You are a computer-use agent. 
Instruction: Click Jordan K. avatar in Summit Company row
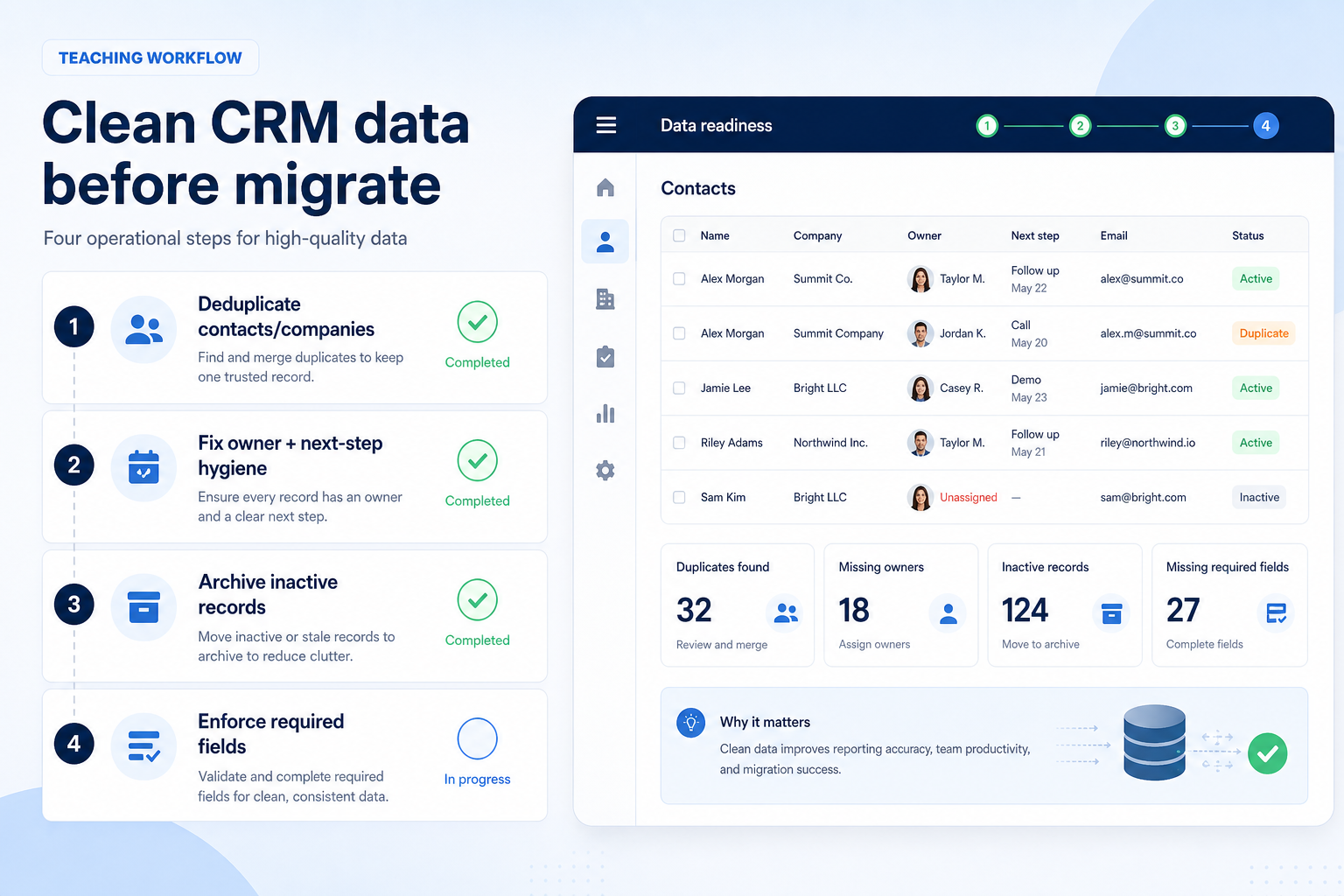tap(920, 333)
